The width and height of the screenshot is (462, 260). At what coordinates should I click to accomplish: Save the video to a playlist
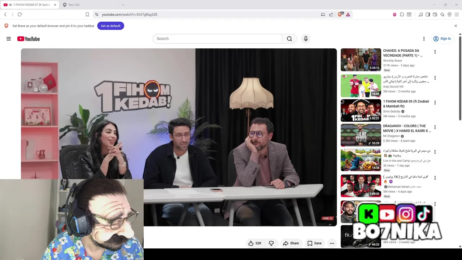coord(314,243)
